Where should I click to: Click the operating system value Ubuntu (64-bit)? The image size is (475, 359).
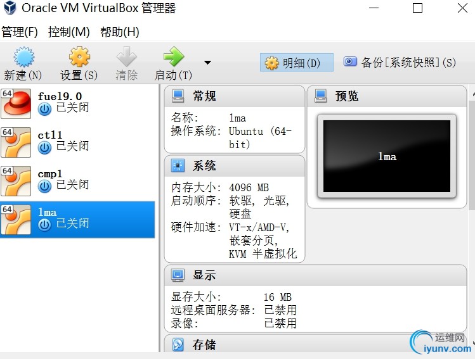pos(260,137)
